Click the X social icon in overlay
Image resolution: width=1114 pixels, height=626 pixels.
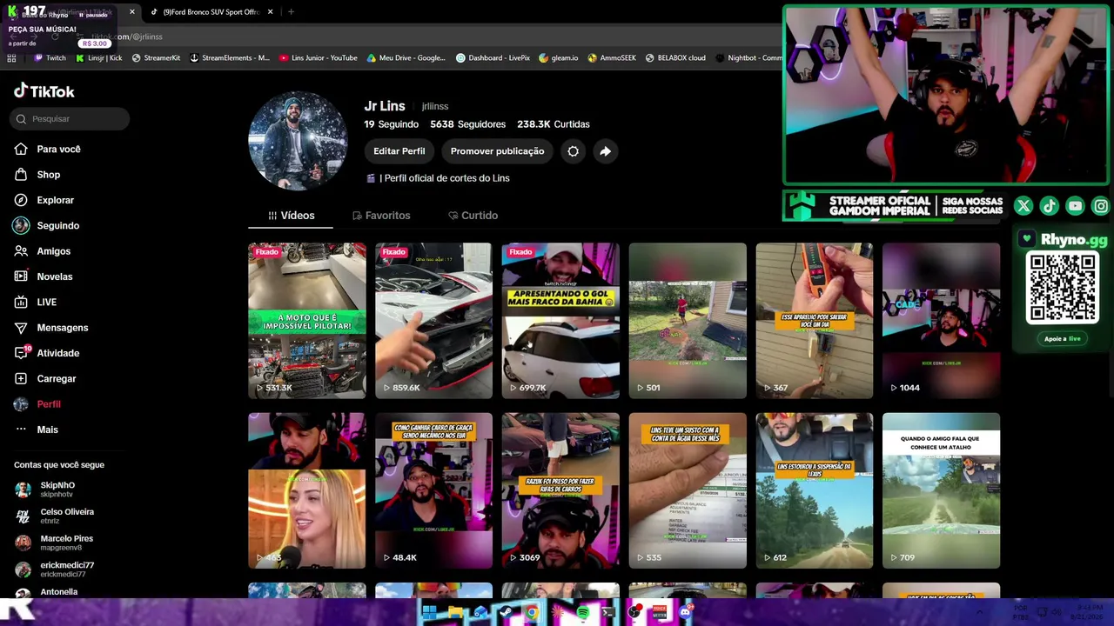click(x=1023, y=206)
